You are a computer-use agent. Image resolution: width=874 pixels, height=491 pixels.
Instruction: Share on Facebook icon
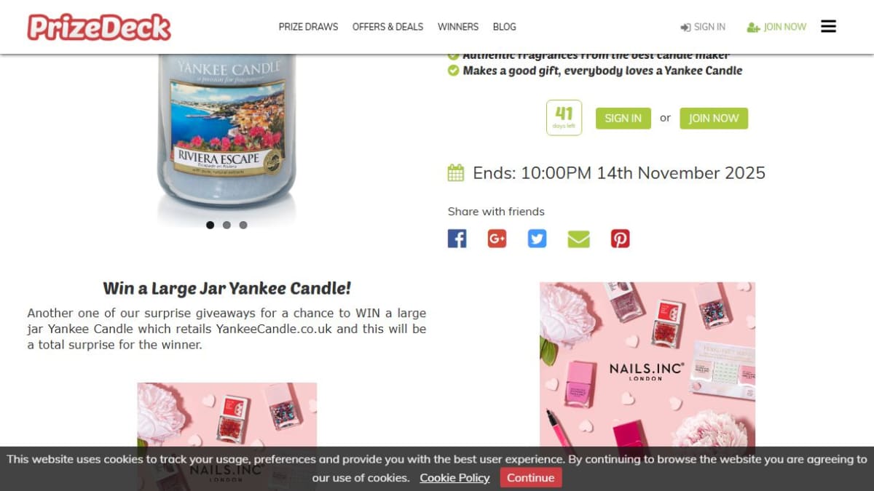tap(457, 239)
